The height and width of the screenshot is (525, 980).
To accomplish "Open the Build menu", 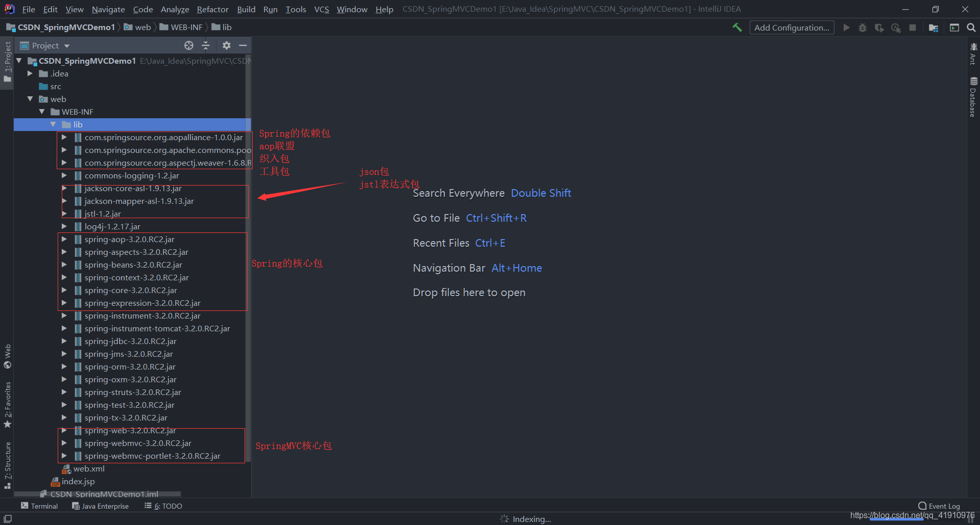I will (x=246, y=9).
